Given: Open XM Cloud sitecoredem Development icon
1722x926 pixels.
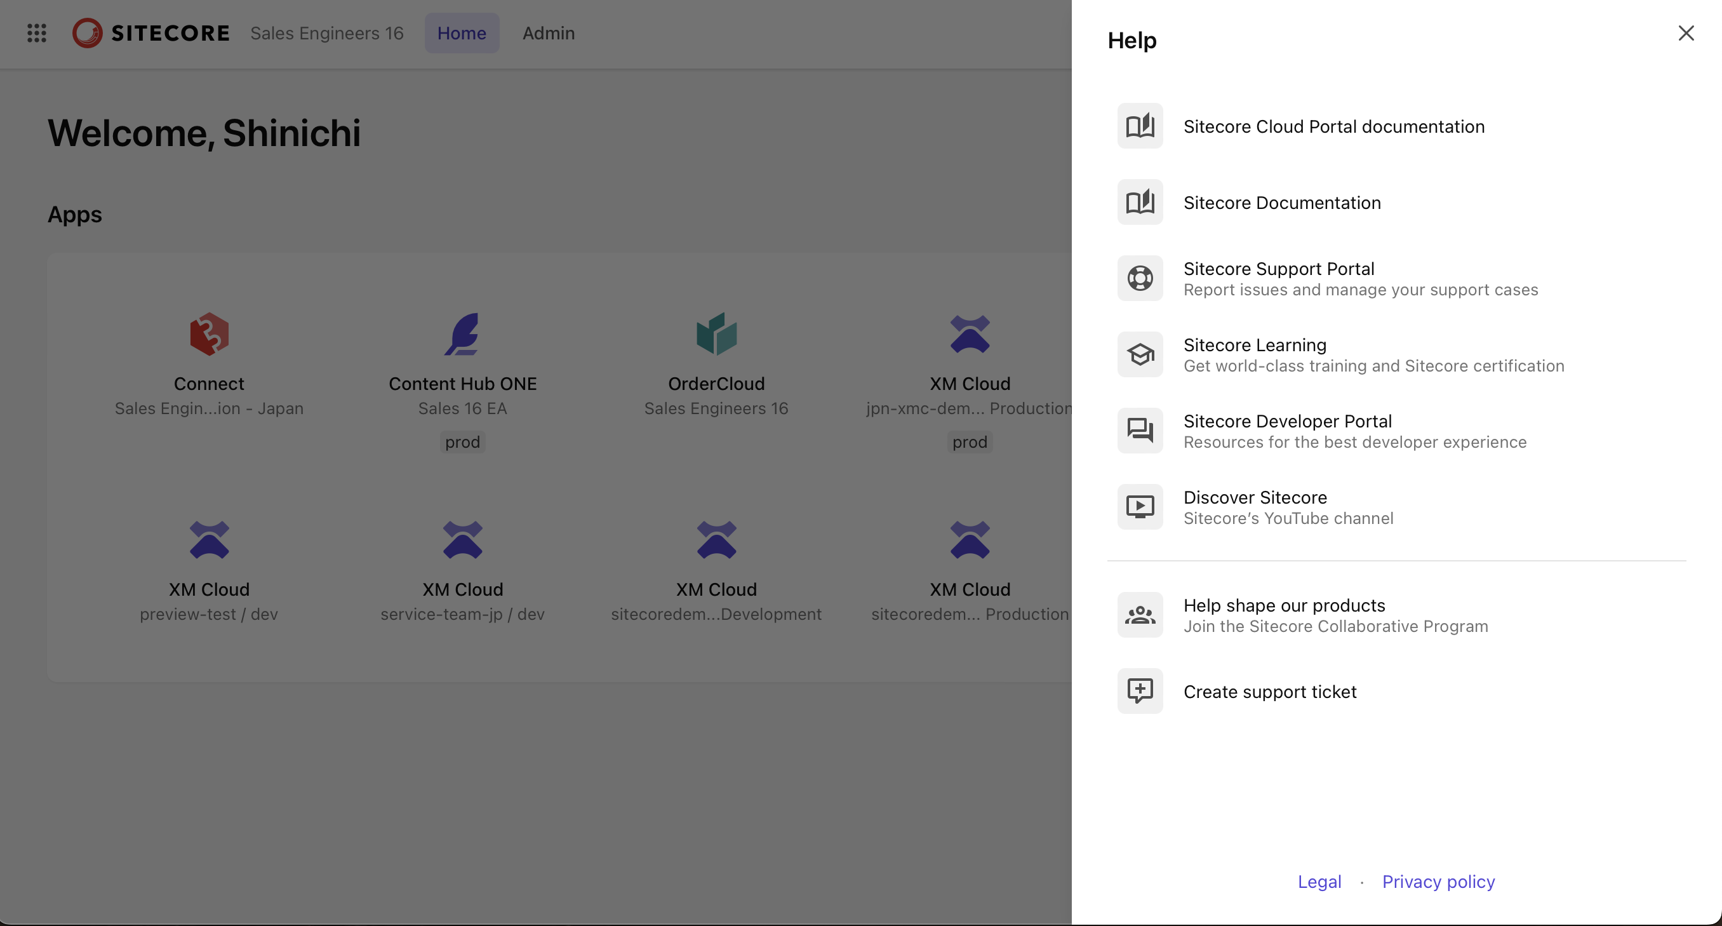Looking at the screenshot, I should pos(717,540).
